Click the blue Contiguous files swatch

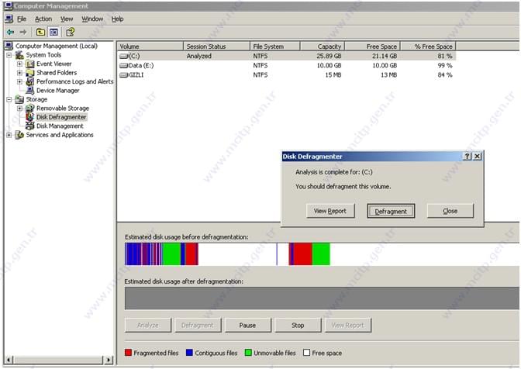189,353
